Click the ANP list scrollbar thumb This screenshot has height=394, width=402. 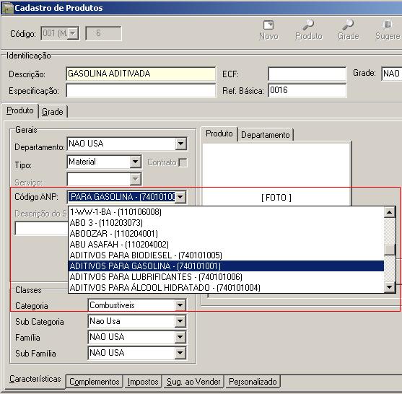pyautogui.click(x=390, y=250)
